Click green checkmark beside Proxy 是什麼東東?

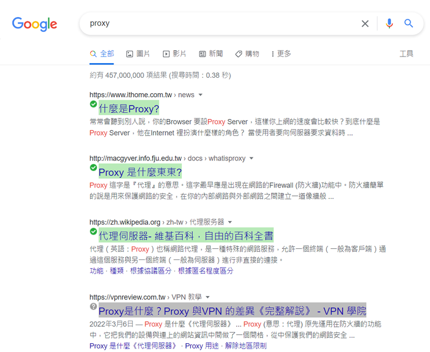[x=93, y=167]
